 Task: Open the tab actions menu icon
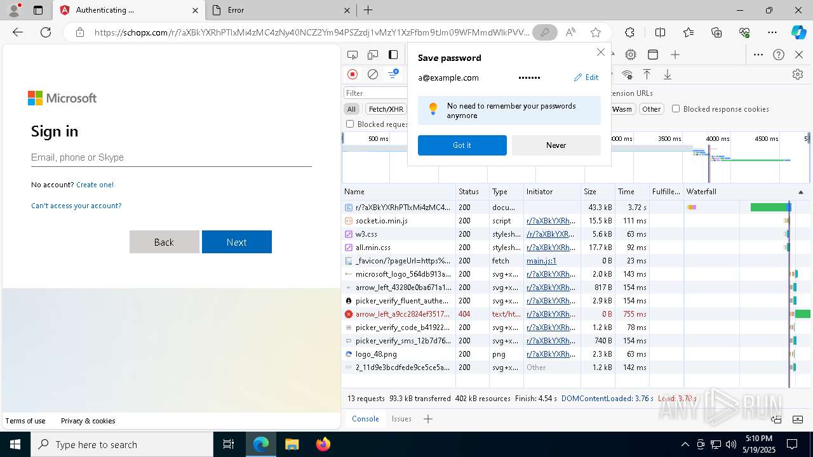38,10
